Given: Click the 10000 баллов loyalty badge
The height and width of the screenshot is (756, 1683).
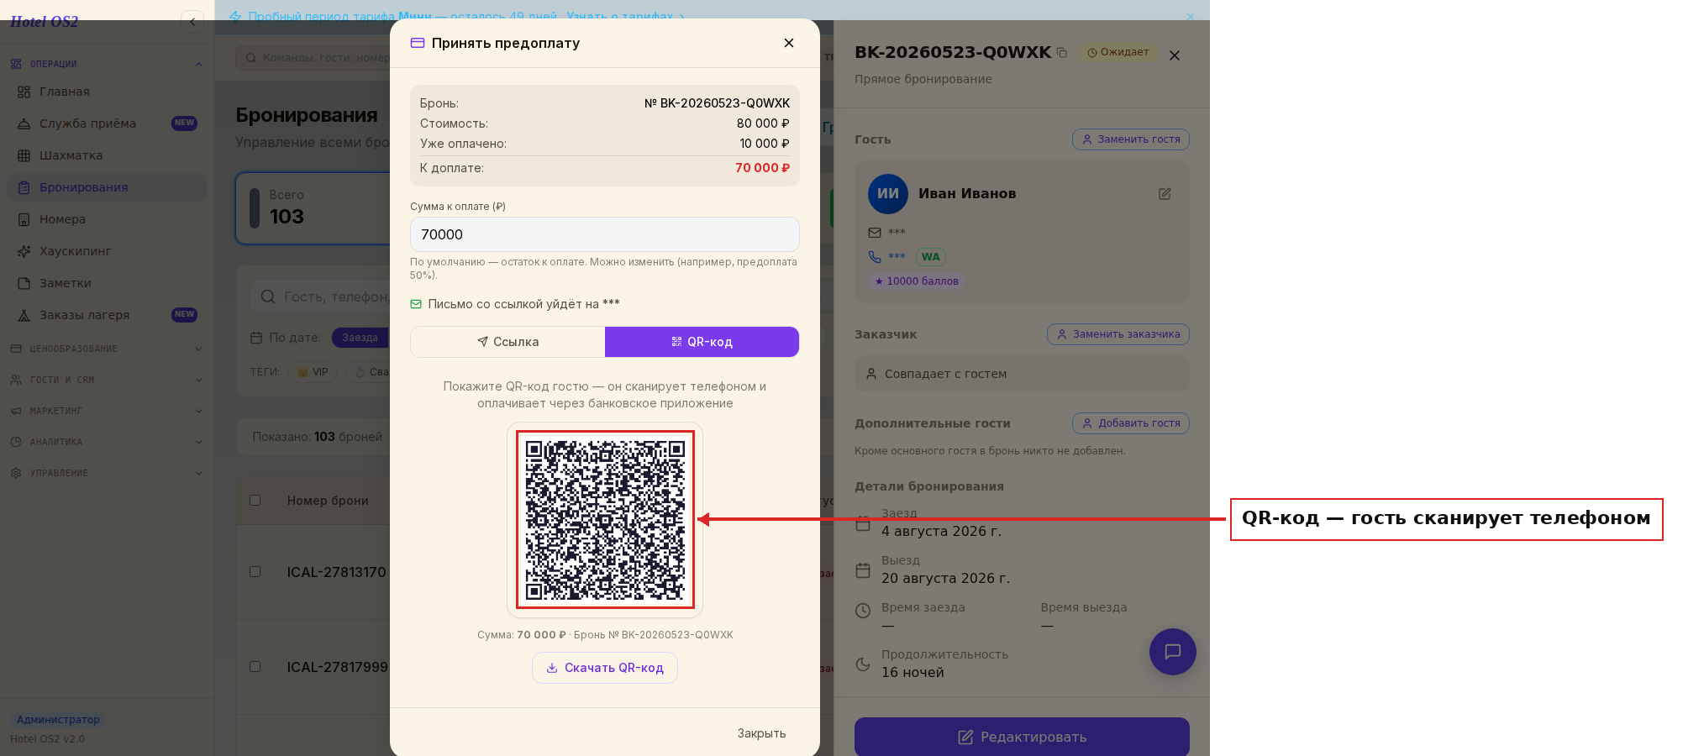Looking at the screenshot, I should (x=917, y=281).
